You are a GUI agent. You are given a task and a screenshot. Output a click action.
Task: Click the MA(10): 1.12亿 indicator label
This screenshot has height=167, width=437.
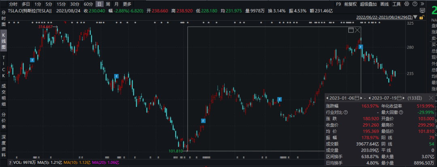click(x=77, y=163)
